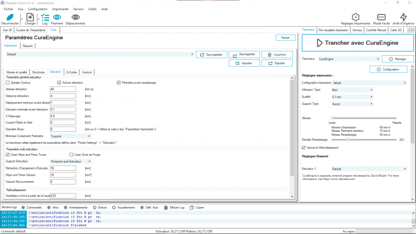Enable Acquittements log filter
This screenshot has height=234, width=416.
114,207
